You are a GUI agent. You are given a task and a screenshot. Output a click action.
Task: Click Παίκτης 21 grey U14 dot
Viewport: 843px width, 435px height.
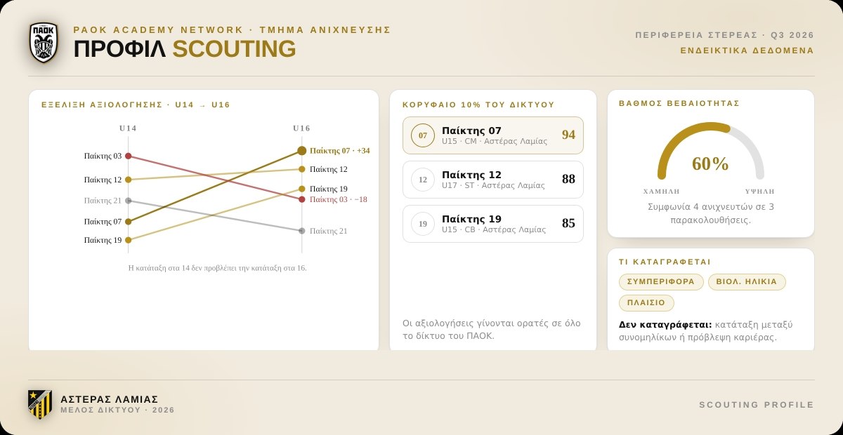128,201
